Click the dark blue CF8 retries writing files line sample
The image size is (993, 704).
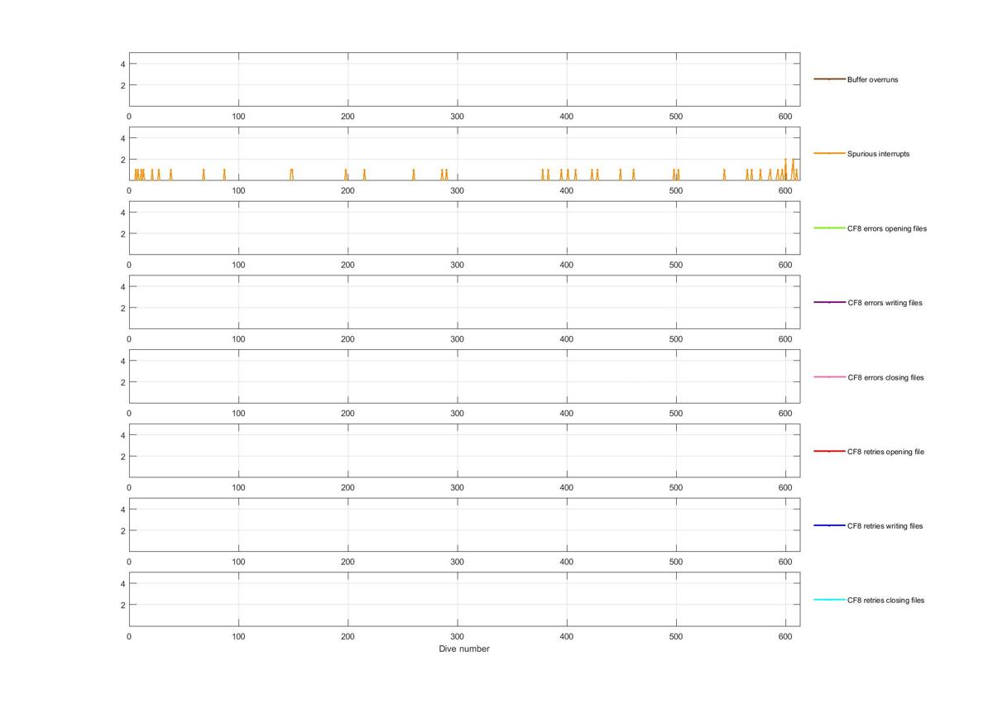829,526
